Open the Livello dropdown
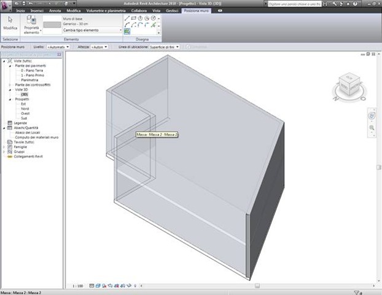Screen dimensions: 382x295 [x=58, y=47]
